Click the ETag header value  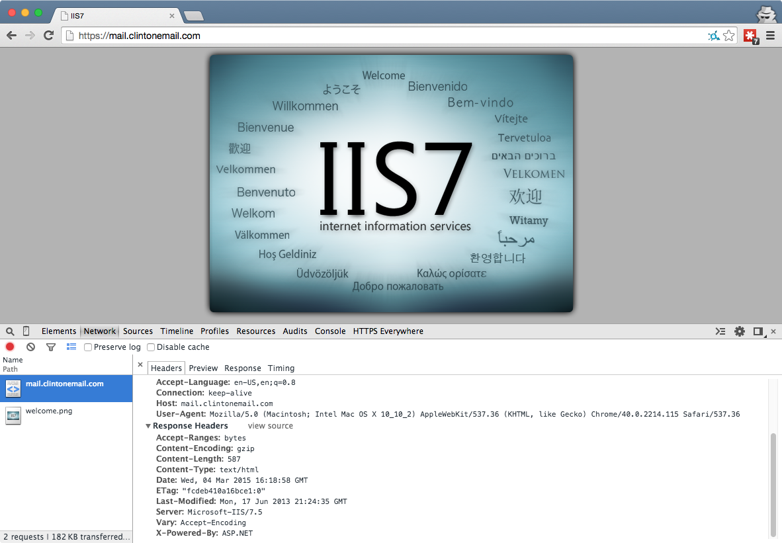point(224,491)
